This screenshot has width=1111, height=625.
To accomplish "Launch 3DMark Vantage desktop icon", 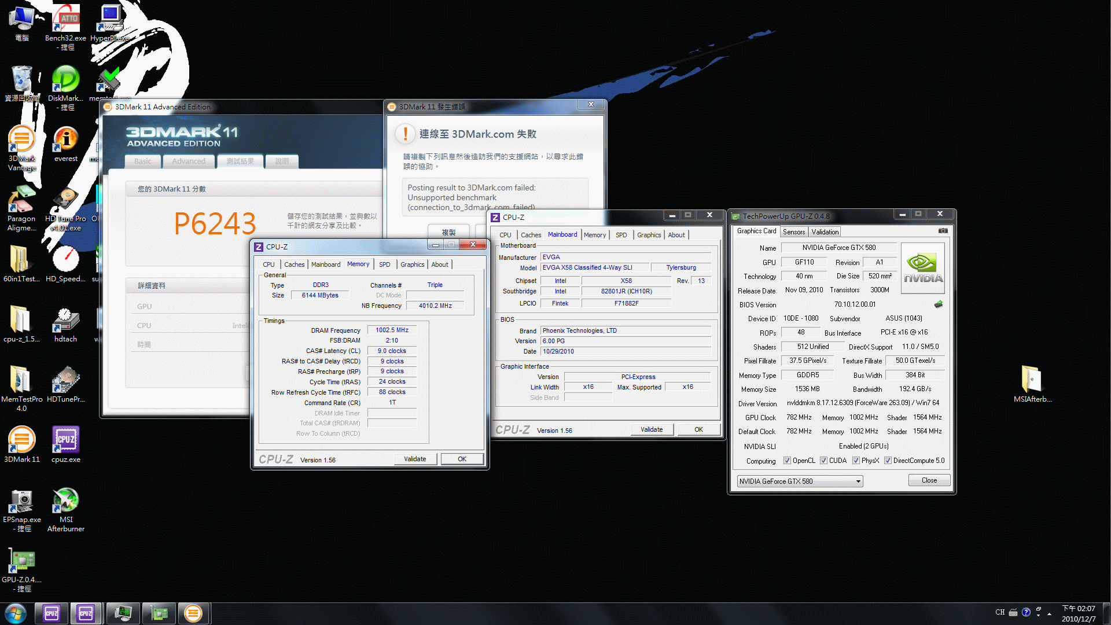I will (21, 149).
